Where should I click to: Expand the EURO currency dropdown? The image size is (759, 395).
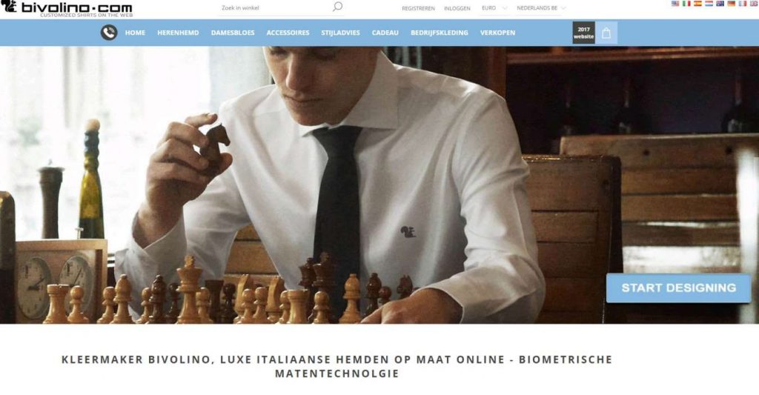[x=494, y=8]
